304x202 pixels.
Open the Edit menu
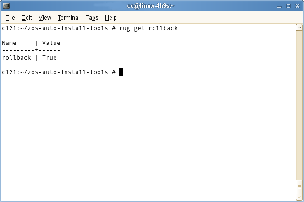click(27, 18)
